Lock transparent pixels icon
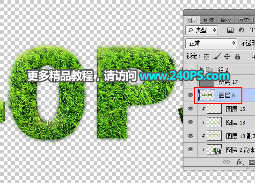This screenshot has width=255, height=183. [x=206, y=57]
